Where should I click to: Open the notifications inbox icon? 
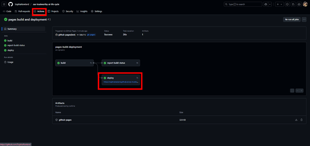299,4
